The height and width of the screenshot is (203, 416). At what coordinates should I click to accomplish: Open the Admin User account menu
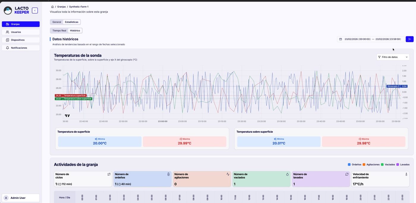tap(21, 198)
